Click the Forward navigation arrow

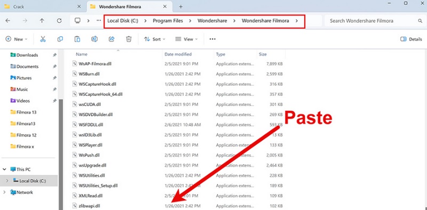25,21
